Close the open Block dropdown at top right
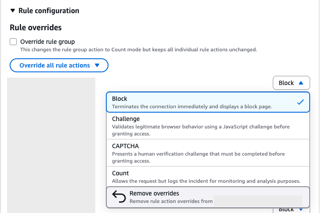Screen dimensions: 322x213 click(x=291, y=83)
